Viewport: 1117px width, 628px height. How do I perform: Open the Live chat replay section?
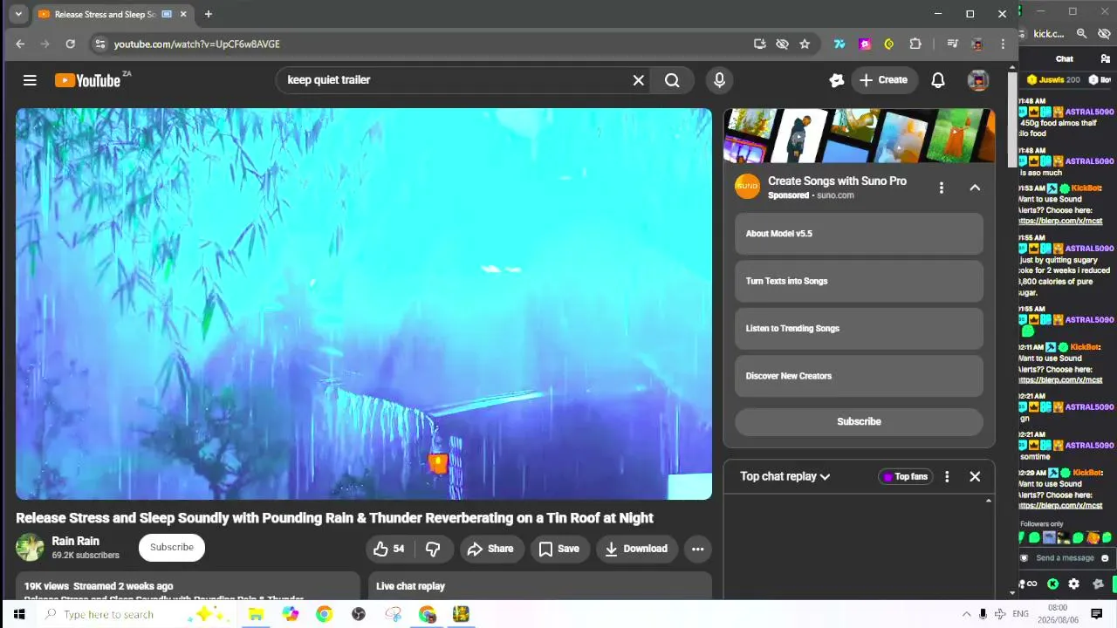coord(539,586)
